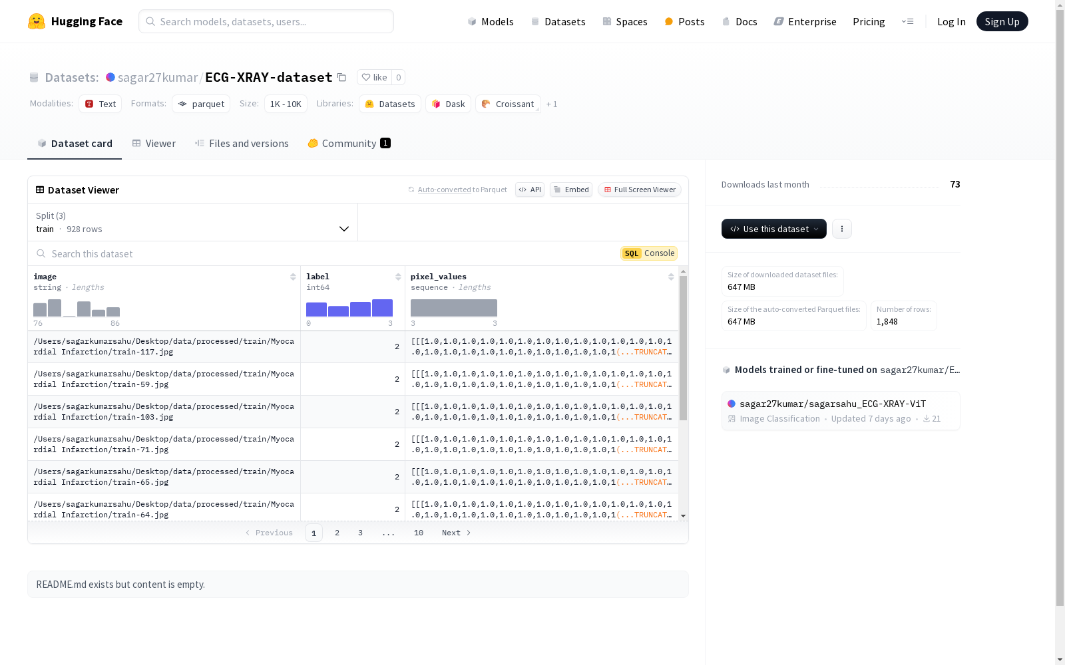1065x665 pixels.
Task: Open the sagarsahu_ECG-XRAY-ViT model card
Action: click(841, 411)
